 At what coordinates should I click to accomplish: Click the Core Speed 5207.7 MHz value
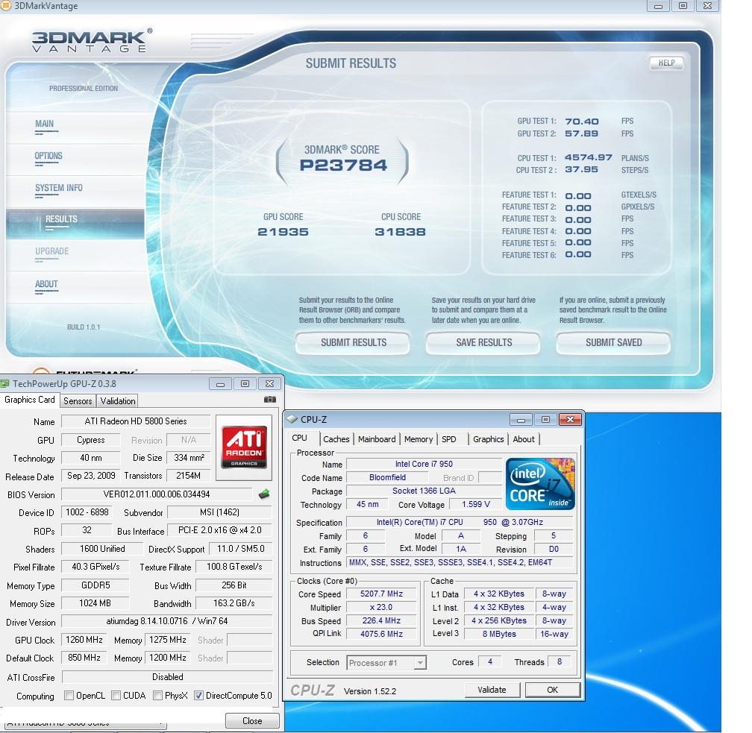coord(382,594)
